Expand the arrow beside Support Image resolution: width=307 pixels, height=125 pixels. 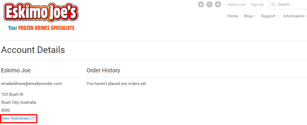pos(278,16)
